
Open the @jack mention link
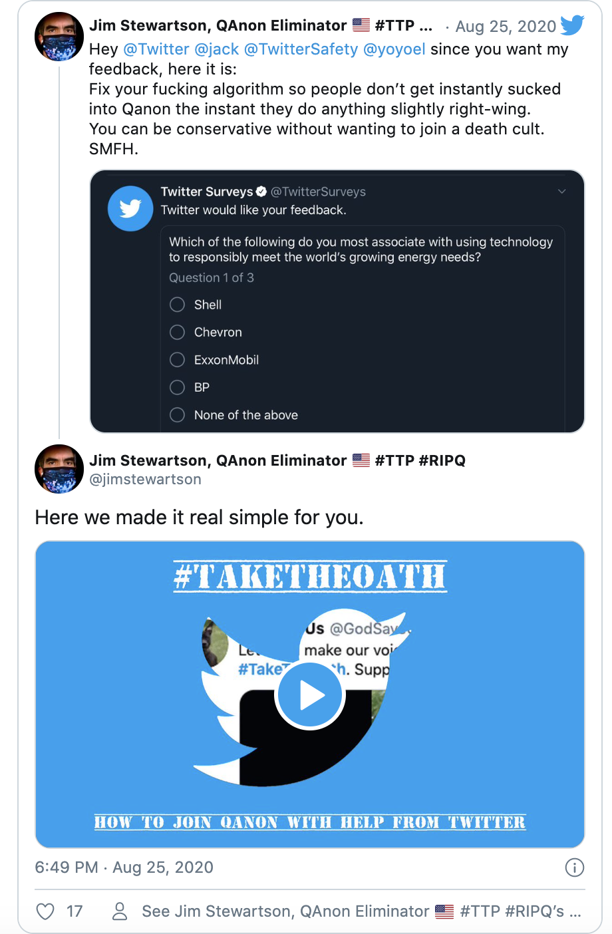216,49
